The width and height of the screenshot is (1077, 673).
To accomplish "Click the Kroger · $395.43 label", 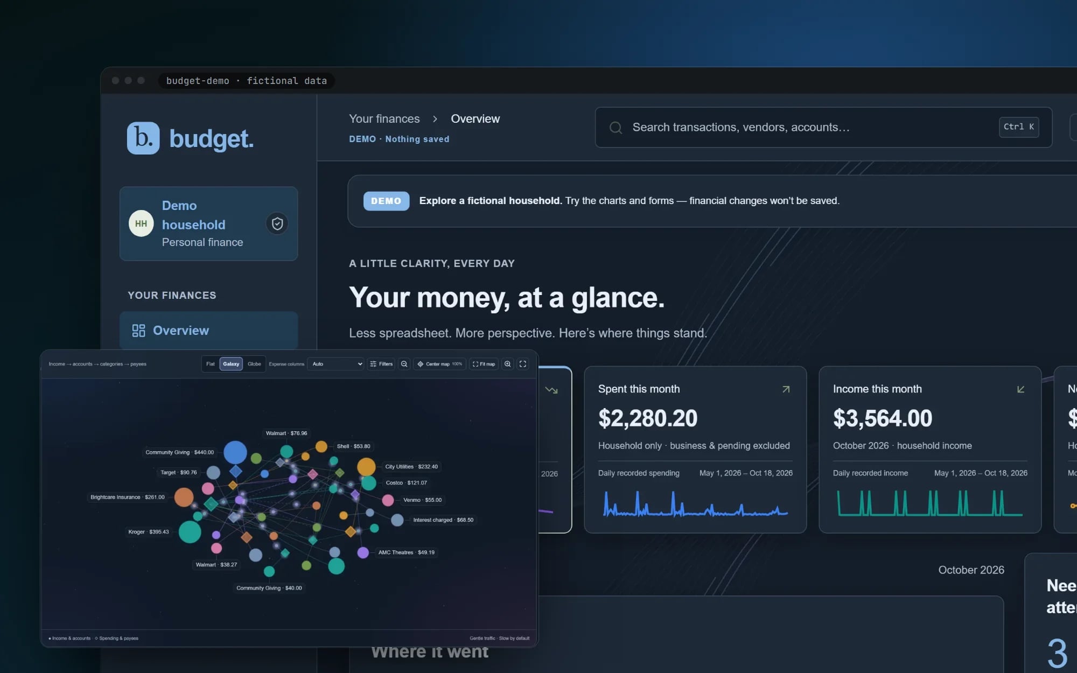I will tap(149, 532).
